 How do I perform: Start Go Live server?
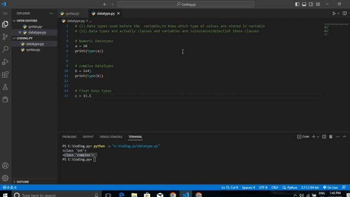coord(330,187)
